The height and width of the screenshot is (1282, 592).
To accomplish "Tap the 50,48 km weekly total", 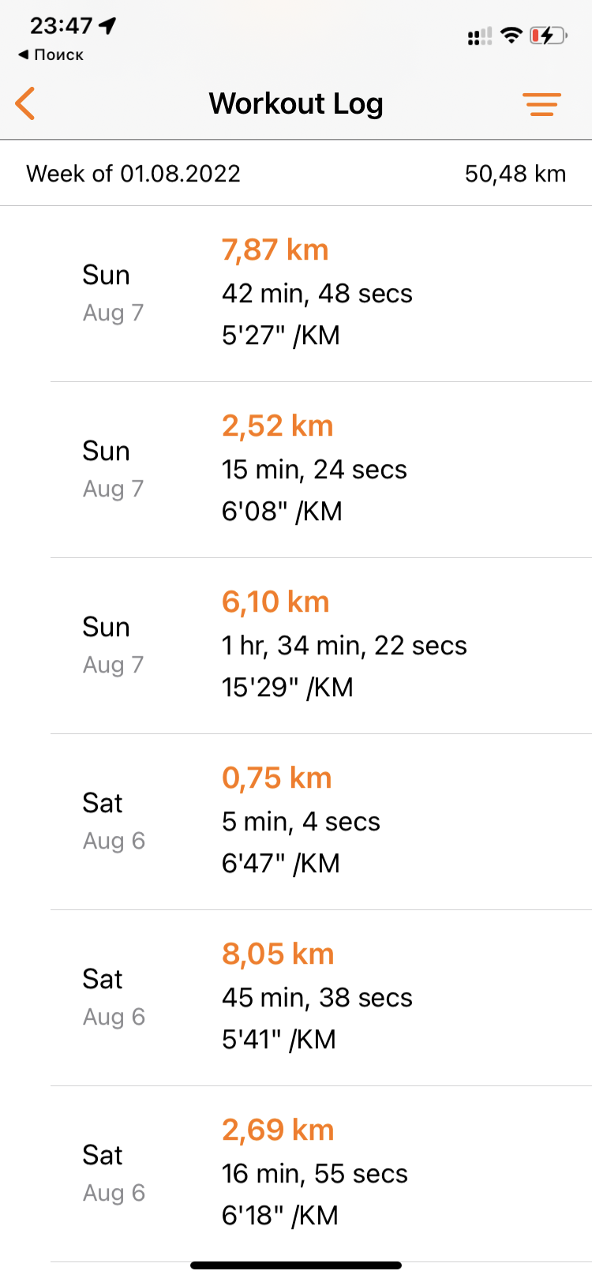I will tap(515, 174).
